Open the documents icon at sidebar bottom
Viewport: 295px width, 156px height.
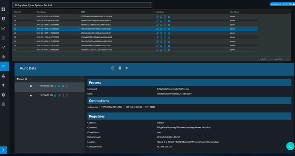point(4,104)
